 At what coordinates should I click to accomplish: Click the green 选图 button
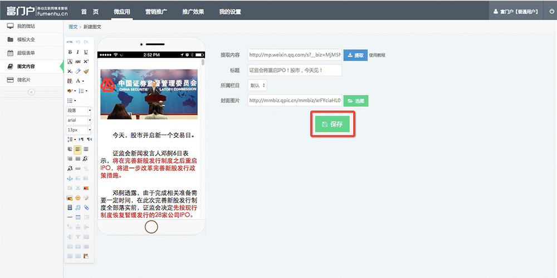[356, 101]
